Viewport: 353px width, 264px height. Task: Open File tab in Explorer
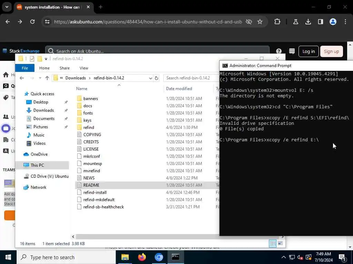click(x=25, y=68)
